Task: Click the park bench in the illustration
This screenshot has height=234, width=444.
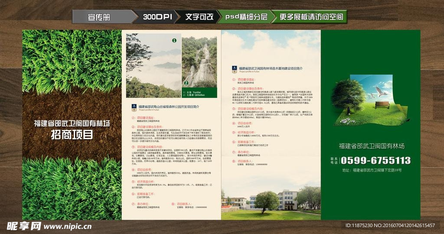Action: coord(382,105)
